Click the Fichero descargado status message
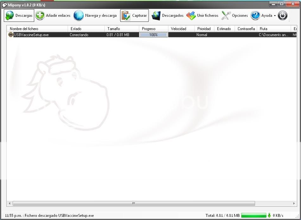This screenshot has height=220, width=301. click(49, 215)
